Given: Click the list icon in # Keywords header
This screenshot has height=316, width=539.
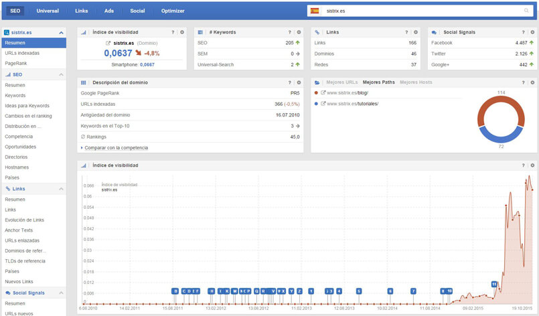Looking at the screenshot, I should [200, 32].
